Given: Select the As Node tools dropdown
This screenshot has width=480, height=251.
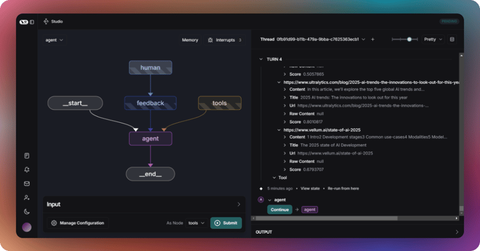Looking at the screenshot, I should tap(196, 223).
